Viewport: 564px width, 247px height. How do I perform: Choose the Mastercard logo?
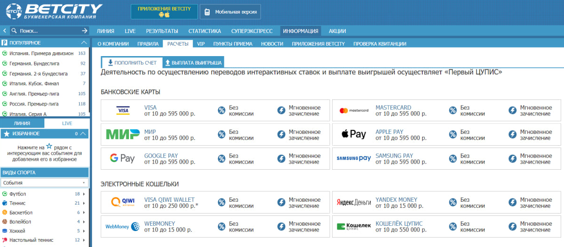354,111
